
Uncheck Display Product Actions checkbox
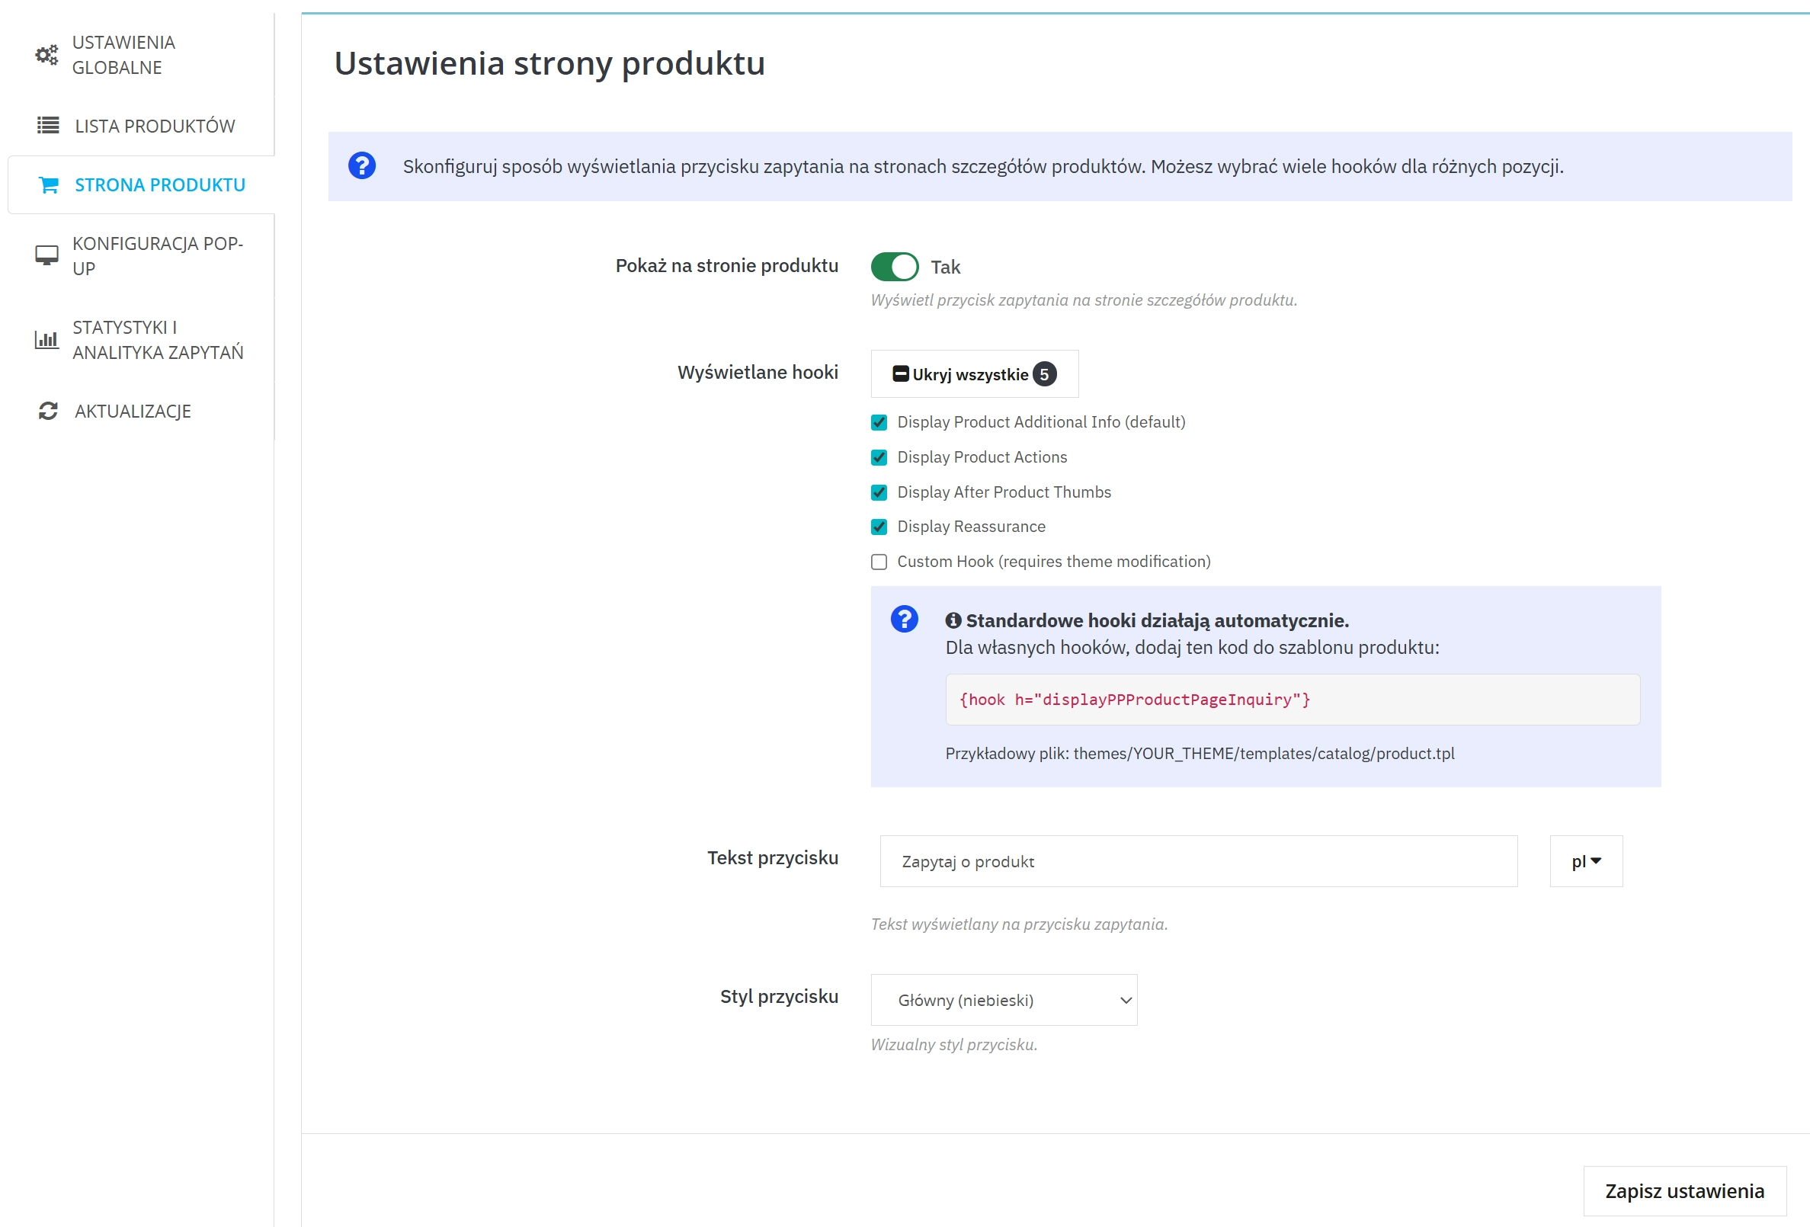pos(879,457)
